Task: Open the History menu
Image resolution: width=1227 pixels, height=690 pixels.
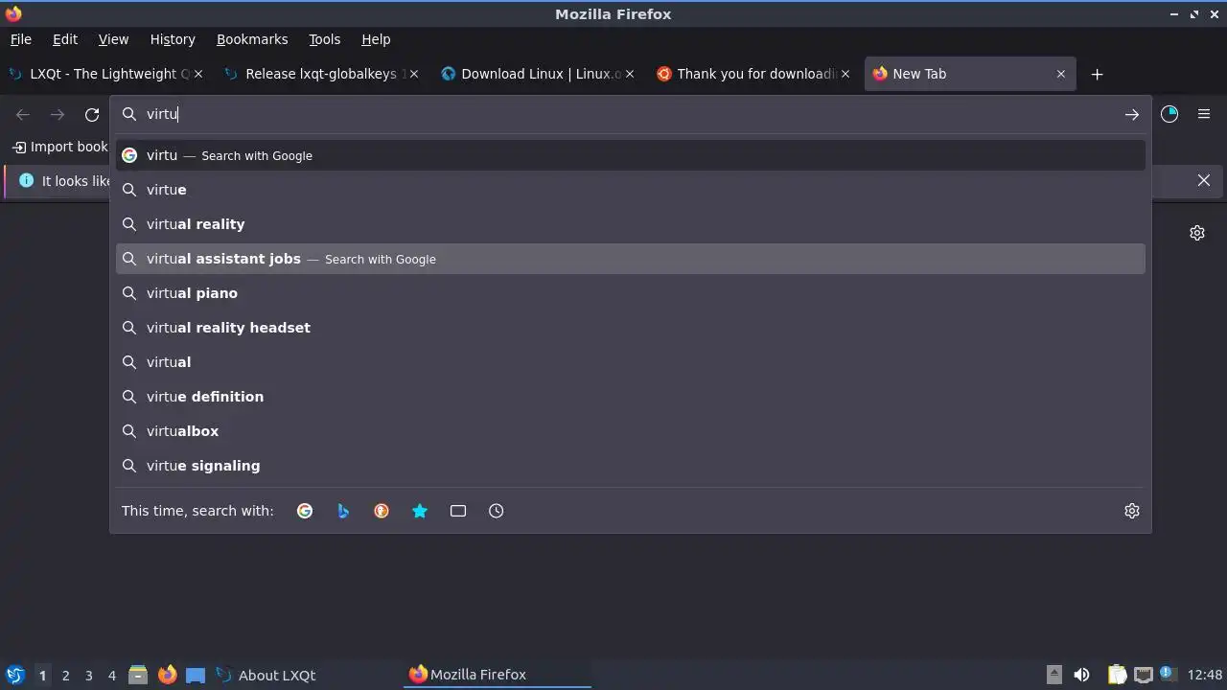Action: pos(173,39)
